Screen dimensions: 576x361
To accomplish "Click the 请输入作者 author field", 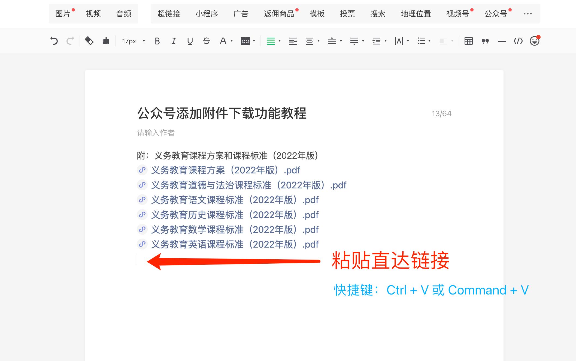I will coord(156,133).
